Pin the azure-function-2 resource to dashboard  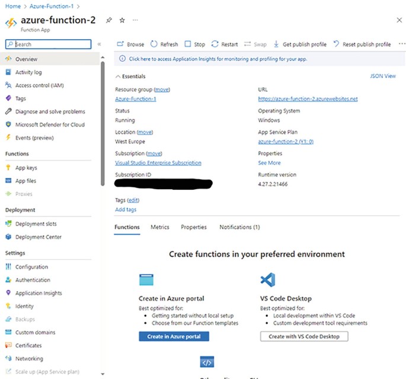(108, 20)
